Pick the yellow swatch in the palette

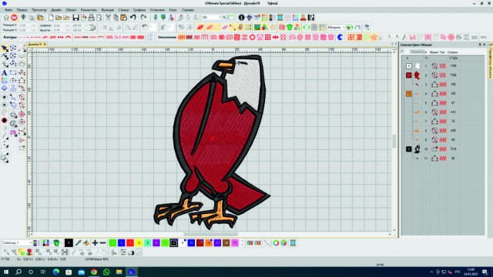pyautogui.click(x=139, y=243)
